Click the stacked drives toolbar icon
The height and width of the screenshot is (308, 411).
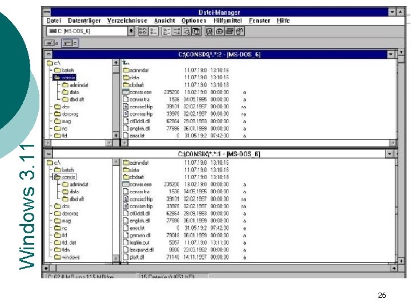pyautogui.click(x=229, y=31)
